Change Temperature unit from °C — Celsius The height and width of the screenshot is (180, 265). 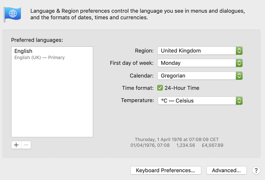(x=200, y=101)
